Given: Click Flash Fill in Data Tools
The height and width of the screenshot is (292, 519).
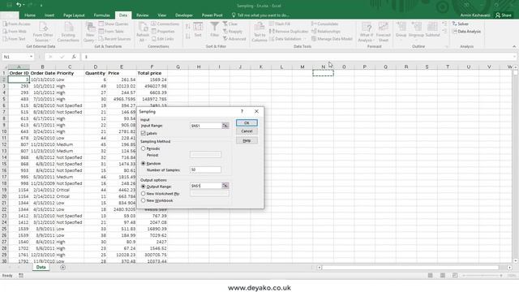Looking at the screenshot, I should point(280,24).
